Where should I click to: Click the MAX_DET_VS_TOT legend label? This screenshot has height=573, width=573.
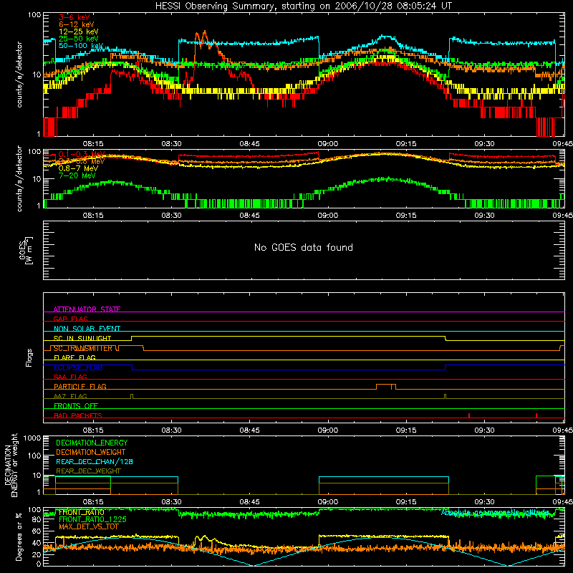click(88, 526)
